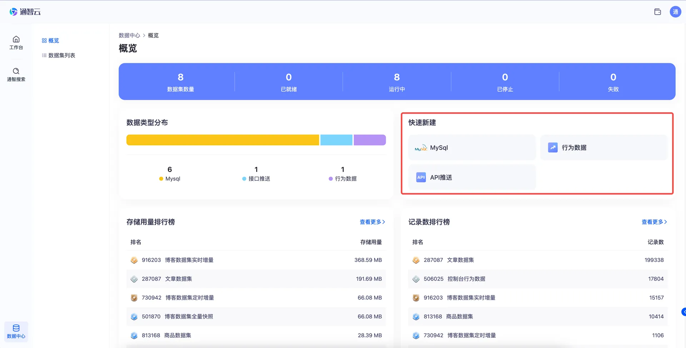Click bronze medal beside 916203 in 记录数排行榜
686x348 pixels.
point(416,298)
